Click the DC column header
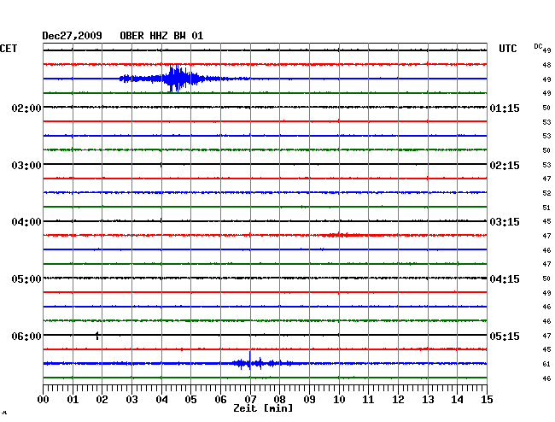 (x=538, y=46)
